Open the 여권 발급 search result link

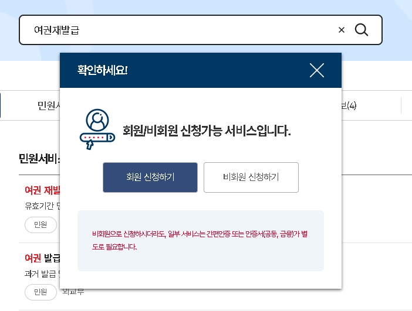pyautogui.click(x=42, y=258)
